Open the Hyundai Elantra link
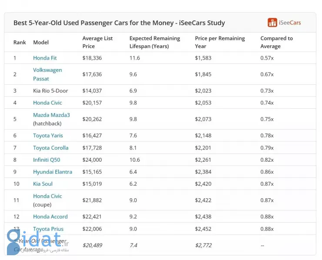 pyautogui.click(x=53, y=172)
